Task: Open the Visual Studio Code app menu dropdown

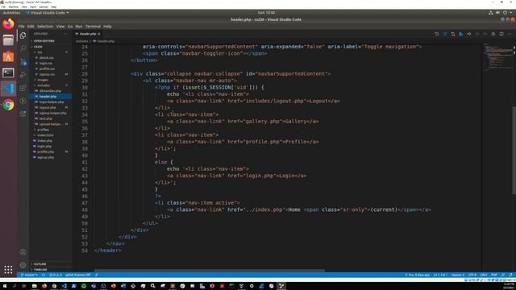Action: tap(48, 13)
